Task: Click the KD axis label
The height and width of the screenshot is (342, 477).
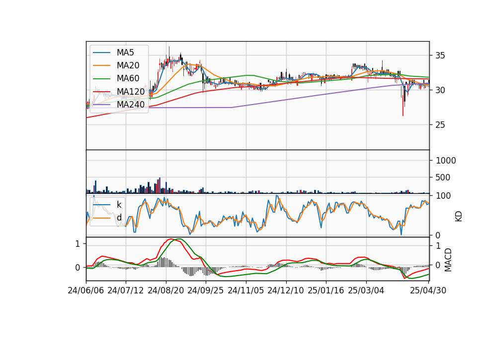Action: point(459,216)
